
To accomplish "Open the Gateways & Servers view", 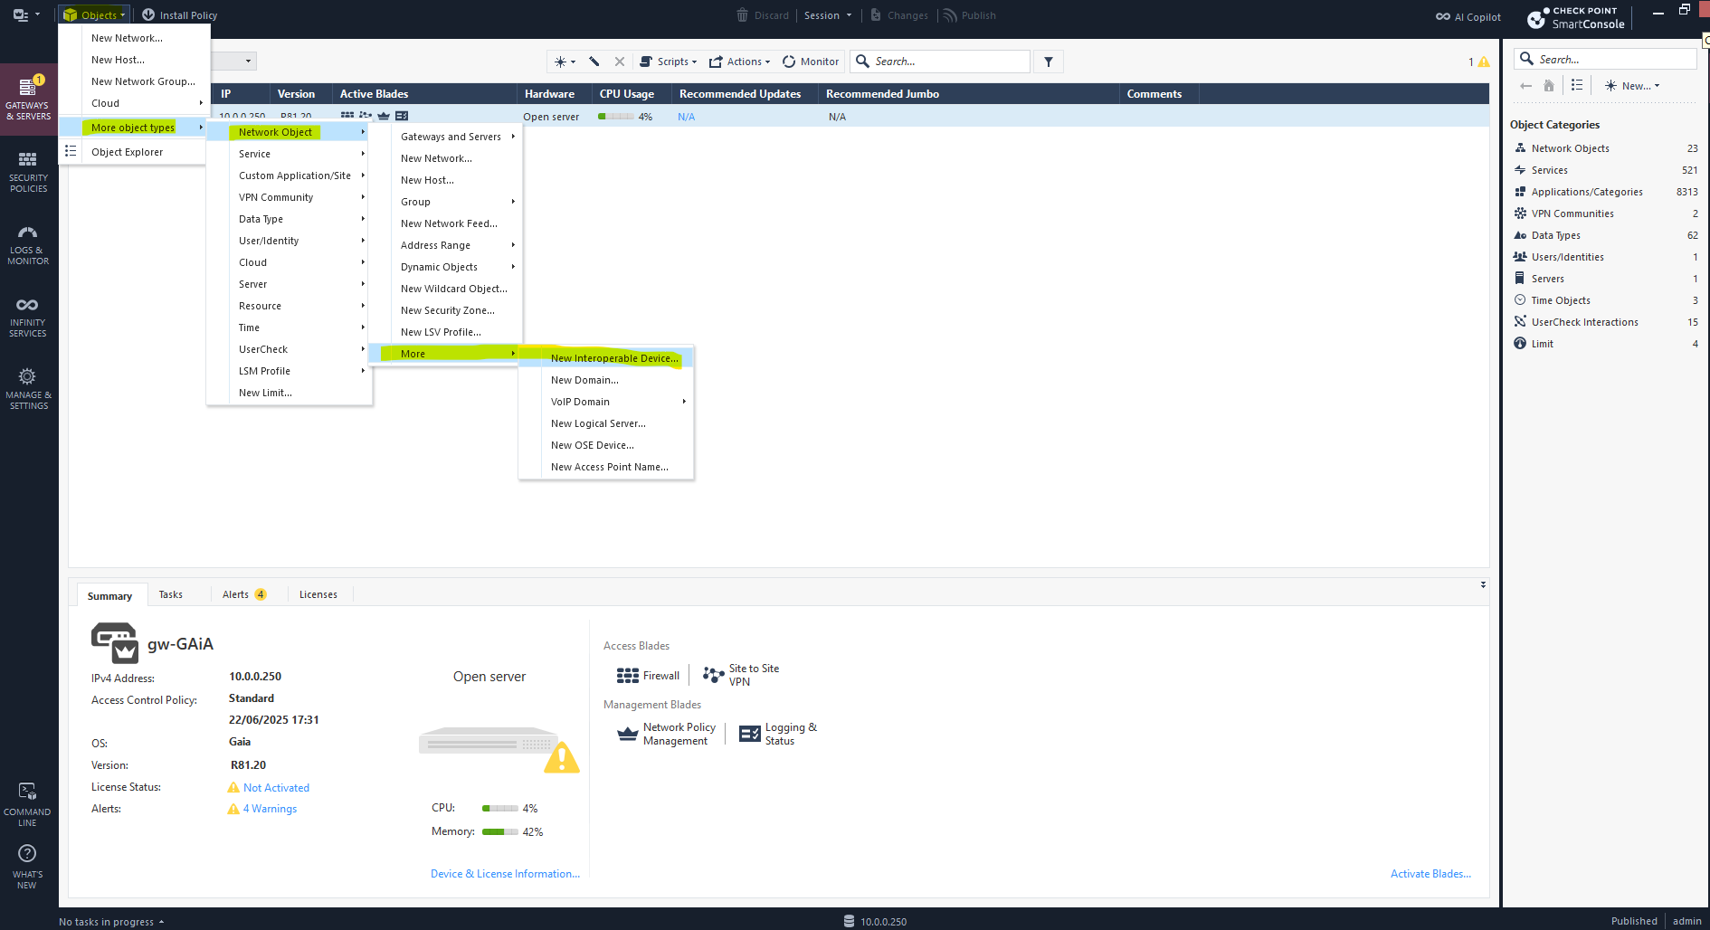I will 29,100.
